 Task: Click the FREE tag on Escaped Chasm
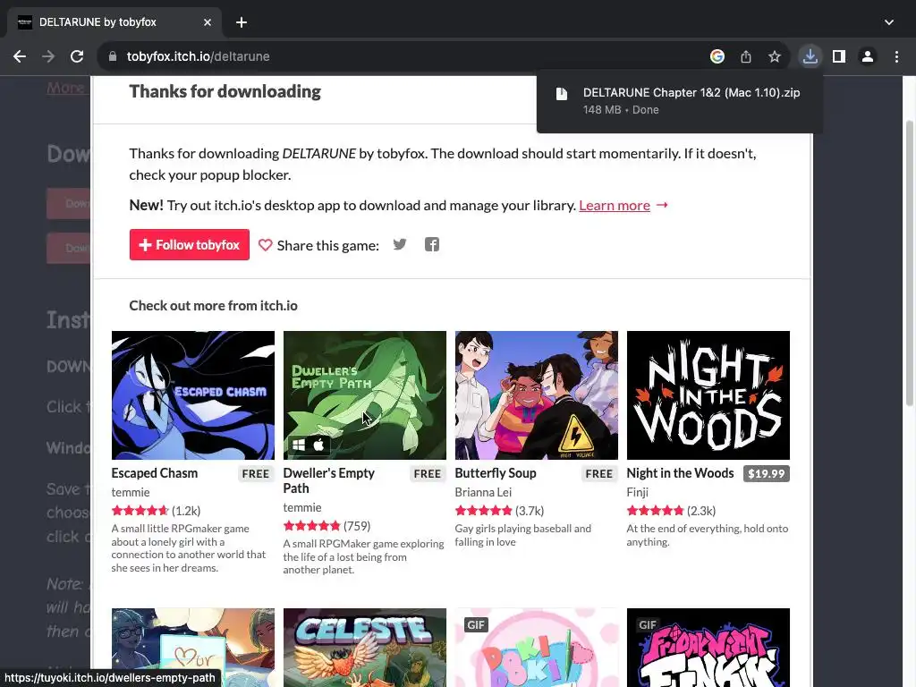coord(256,474)
